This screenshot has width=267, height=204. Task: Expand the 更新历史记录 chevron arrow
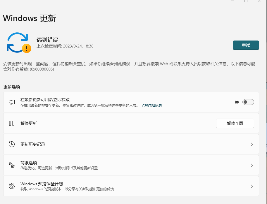coord(252,144)
